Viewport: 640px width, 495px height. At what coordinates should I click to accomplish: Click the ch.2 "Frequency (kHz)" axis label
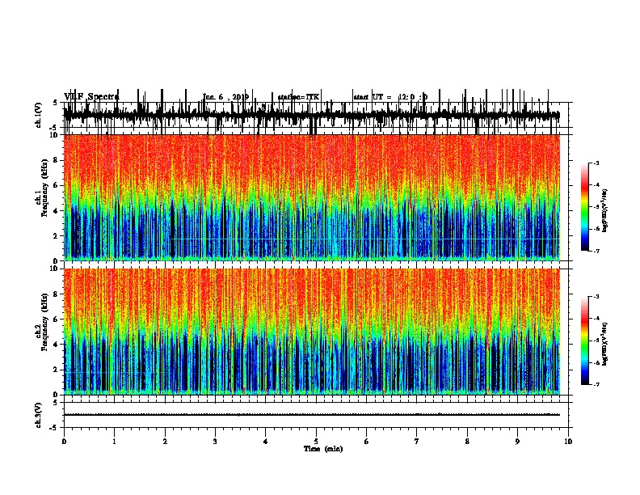pyautogui.click(x=44, y=322)
